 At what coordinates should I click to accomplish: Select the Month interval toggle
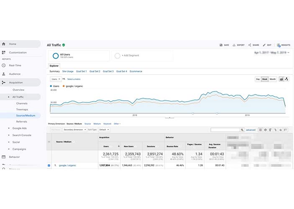273,79
